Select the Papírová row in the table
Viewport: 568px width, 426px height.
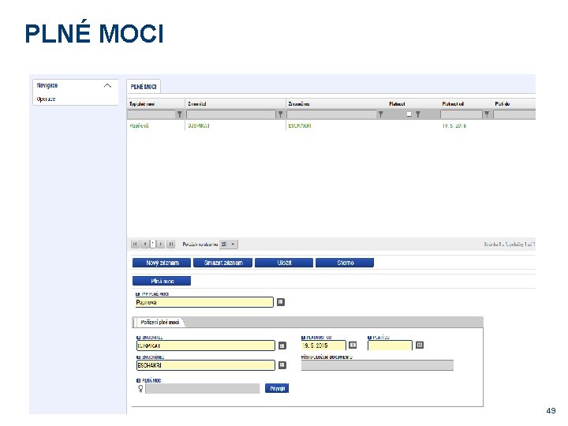point(331,125)
